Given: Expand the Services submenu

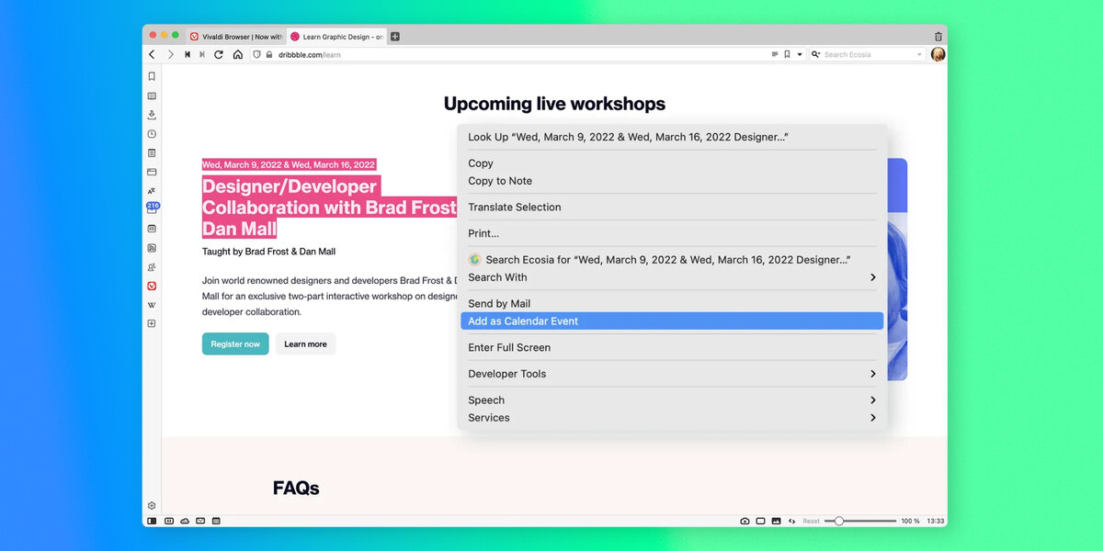Looking at the screenshot, I should [672, 418].
